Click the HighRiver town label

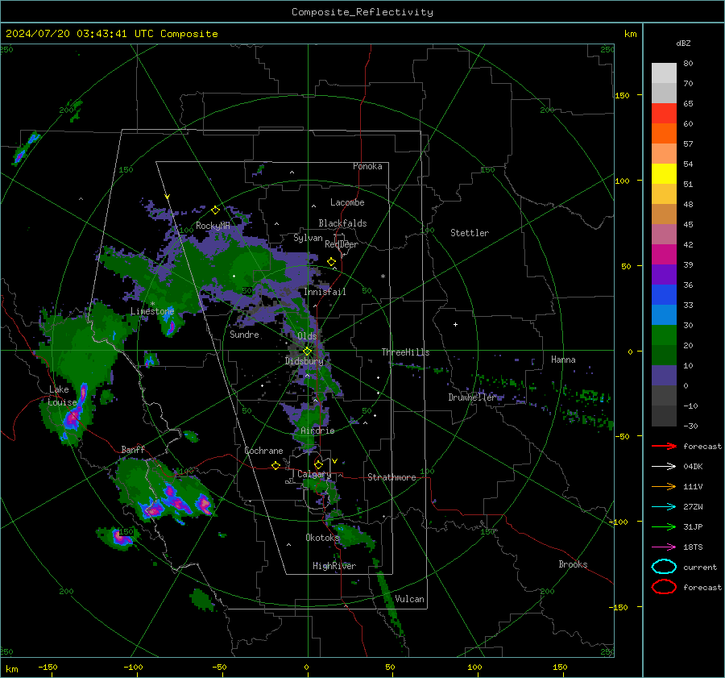pyautogui.click(x=334, y=566)
